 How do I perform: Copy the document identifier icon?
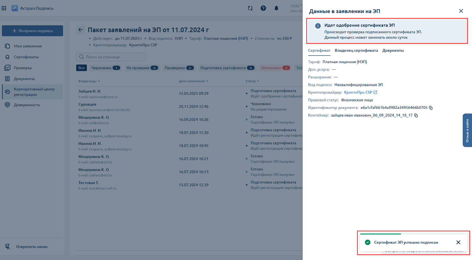(x=431, y=108)
